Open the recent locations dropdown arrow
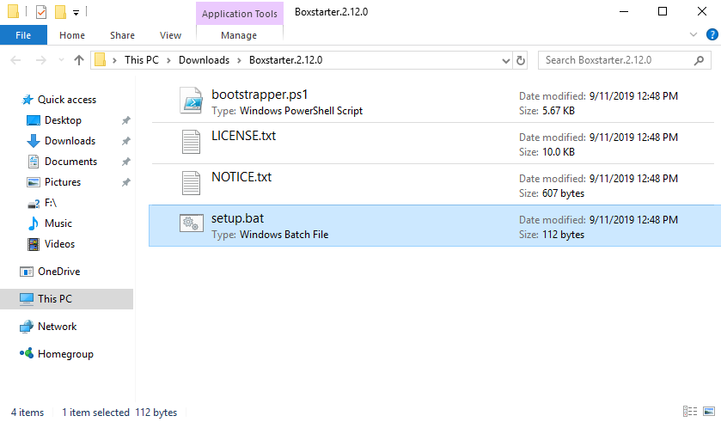The image size is (721, 422). click(61, 60)
